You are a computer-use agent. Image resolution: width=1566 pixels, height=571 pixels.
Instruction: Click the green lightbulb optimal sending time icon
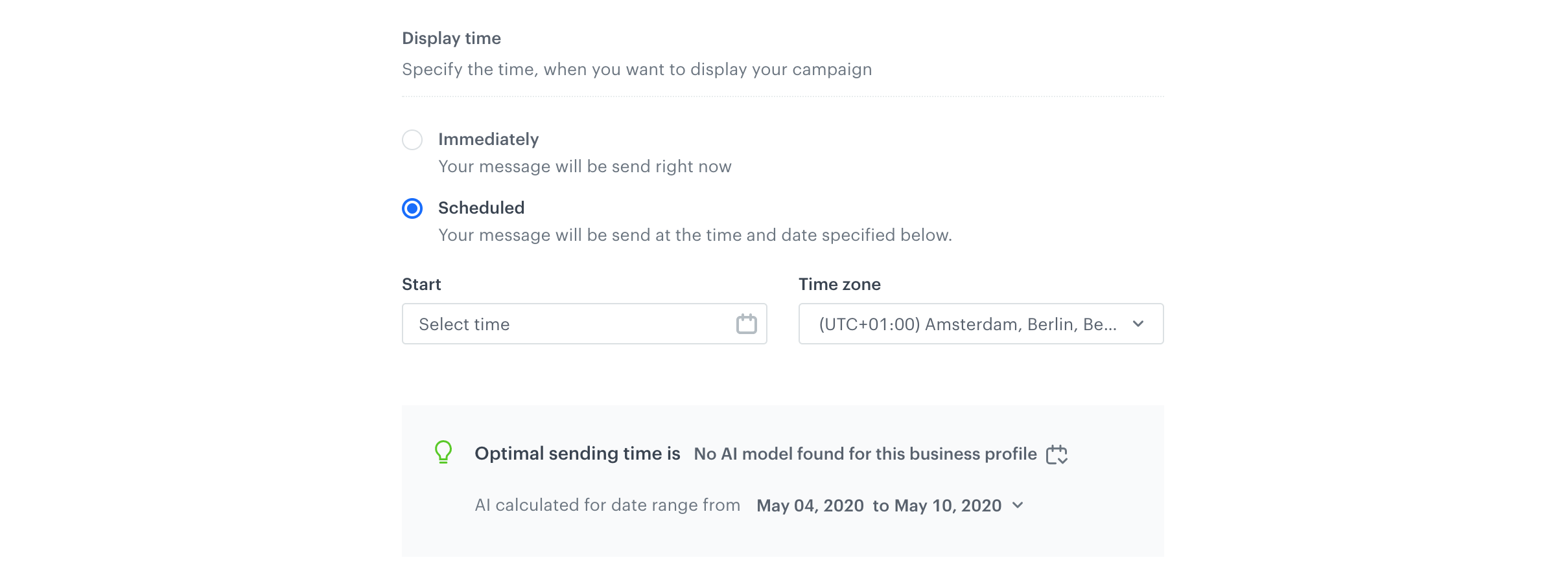[443, 453]
